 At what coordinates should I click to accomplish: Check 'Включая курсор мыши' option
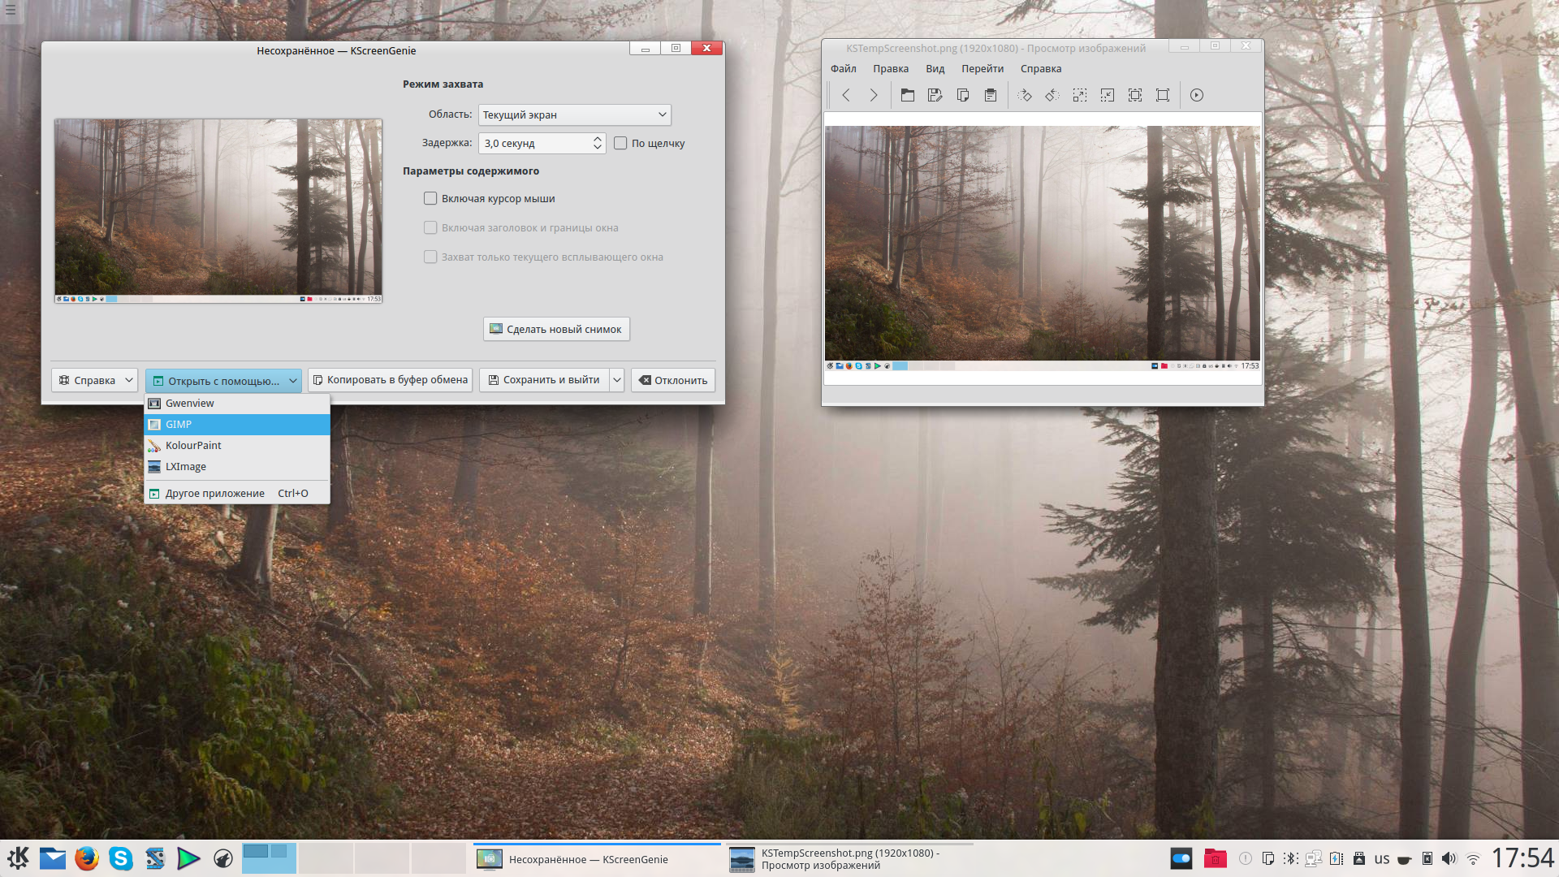point(430,198)
